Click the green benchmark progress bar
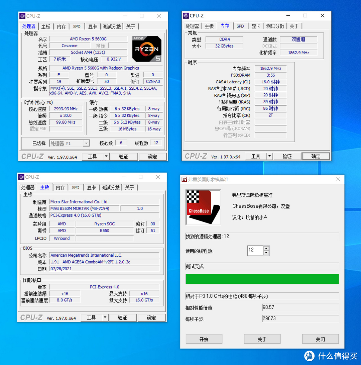The width and height of the screenshot is (361, 365). tap(262, 279)
